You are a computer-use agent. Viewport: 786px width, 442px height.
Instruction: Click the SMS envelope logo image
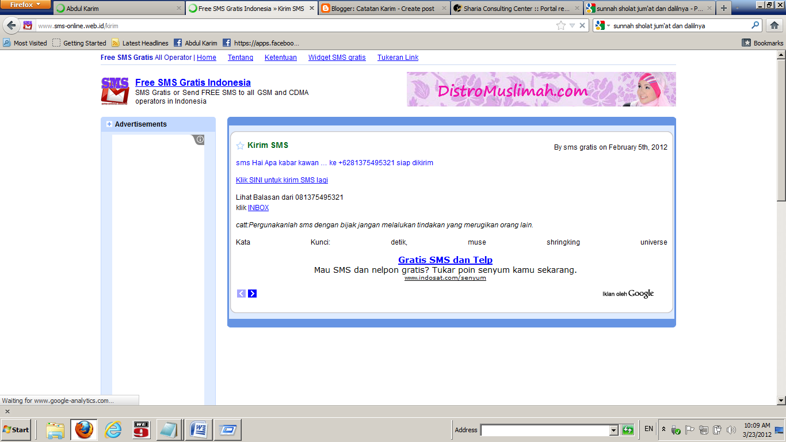[x=115, y=91]
